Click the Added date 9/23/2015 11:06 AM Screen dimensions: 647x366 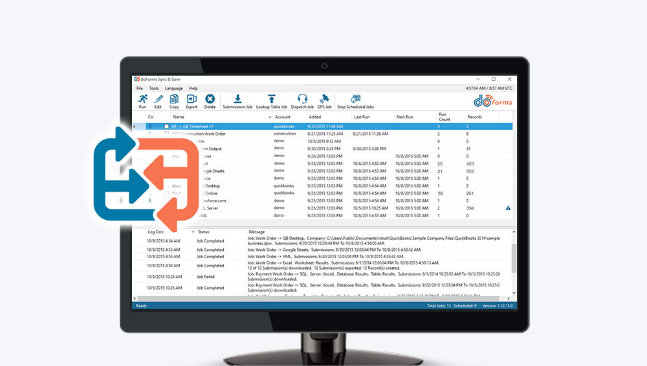pyautogui.click(x=325, y=126)
